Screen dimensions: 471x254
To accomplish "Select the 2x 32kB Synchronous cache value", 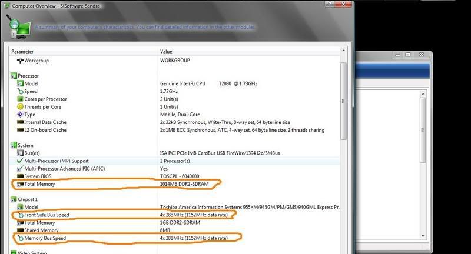I will tap(225, 122).
